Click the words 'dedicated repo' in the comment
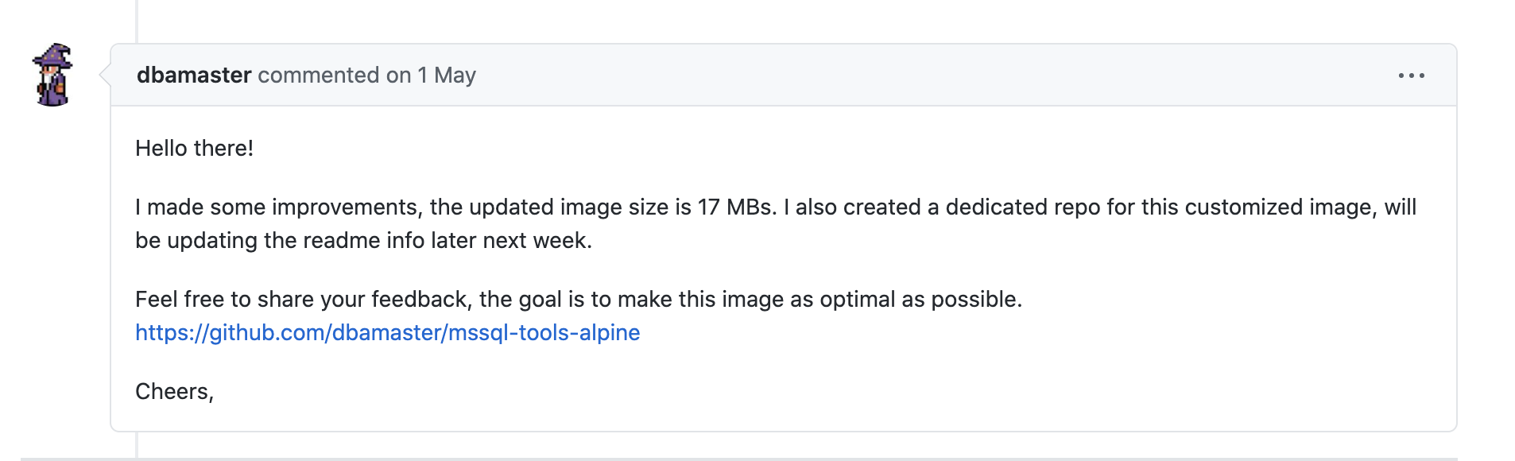The height and width of the screenshot is (461, 1515). click(1023, 207)
